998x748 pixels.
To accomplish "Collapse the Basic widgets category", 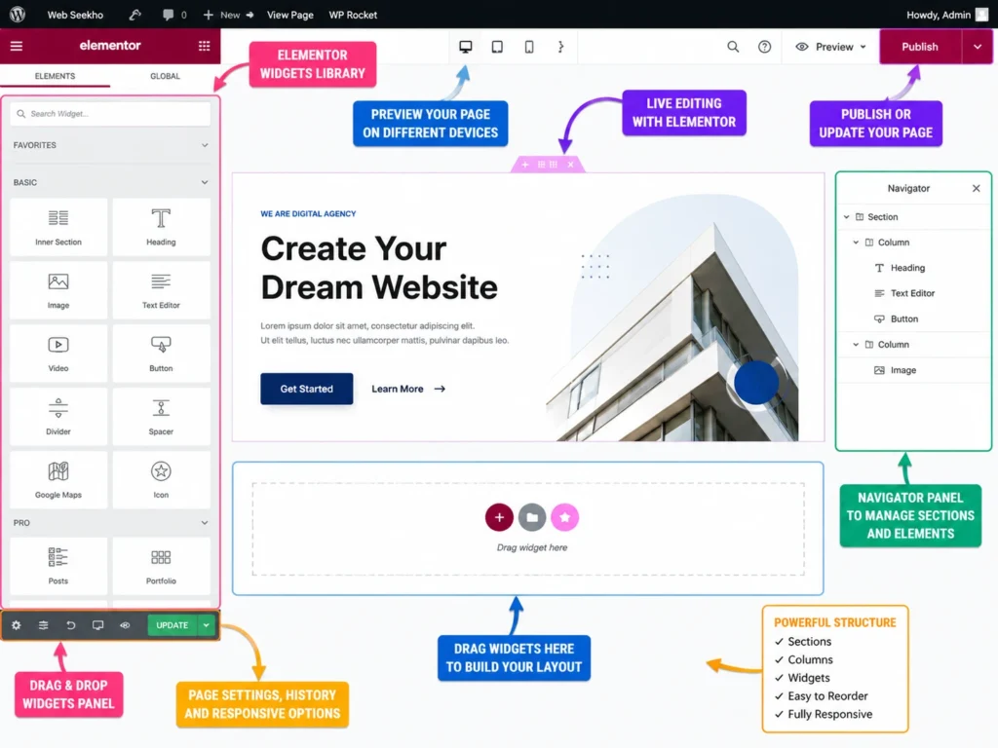I will (205, 182).
